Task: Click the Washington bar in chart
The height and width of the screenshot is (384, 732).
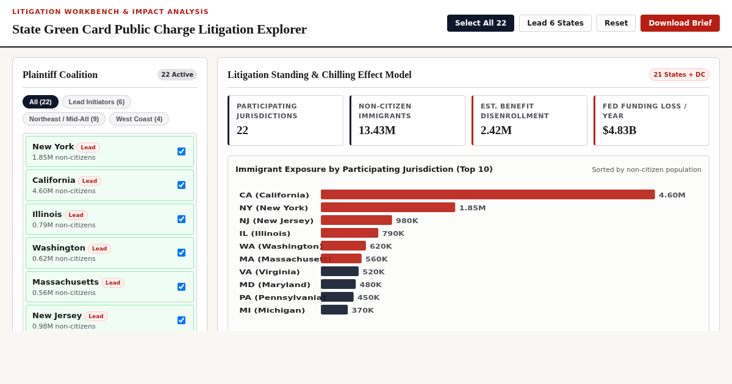Action: 343,246
